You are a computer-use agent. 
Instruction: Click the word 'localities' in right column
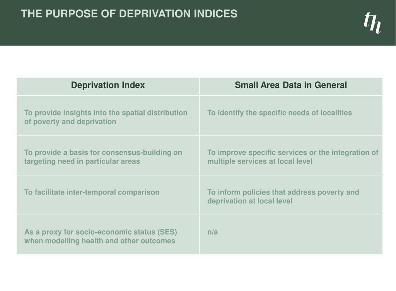click(x=336, y=113)
